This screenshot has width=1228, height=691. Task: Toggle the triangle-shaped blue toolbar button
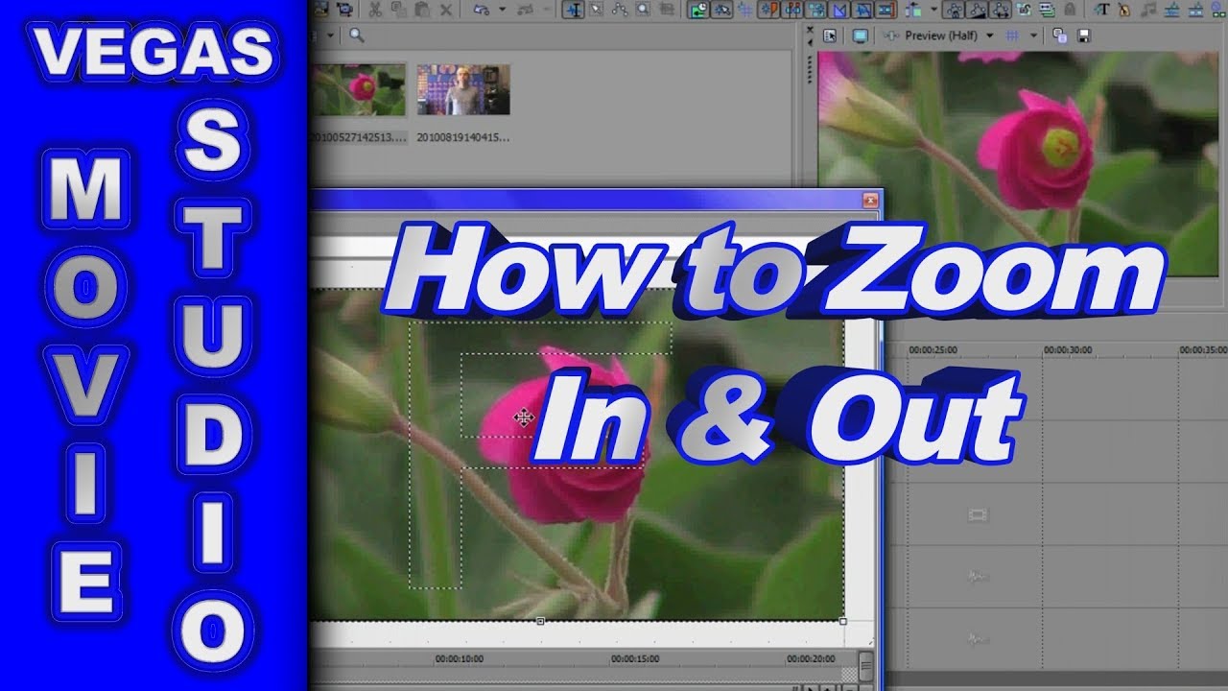pyautogui.click(x=839, y=10)
